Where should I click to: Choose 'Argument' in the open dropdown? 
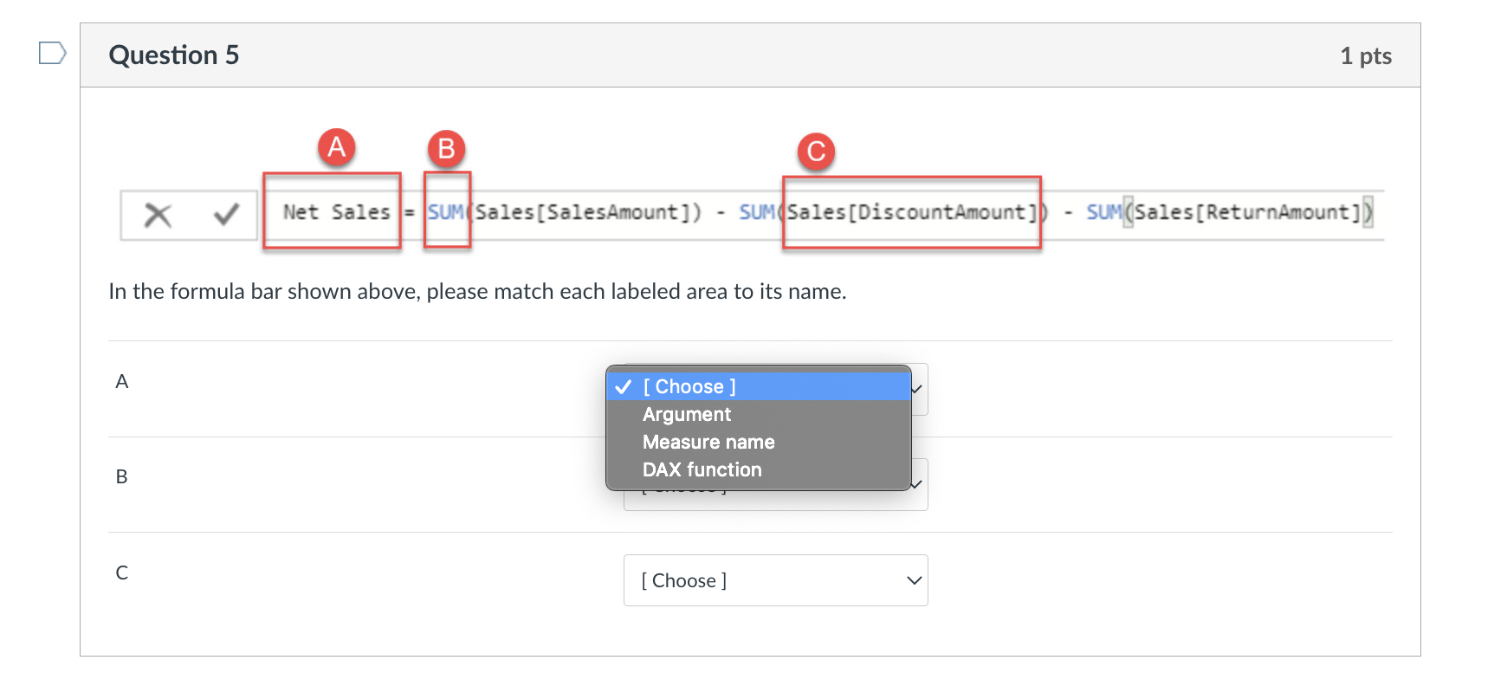click(759, 414)
